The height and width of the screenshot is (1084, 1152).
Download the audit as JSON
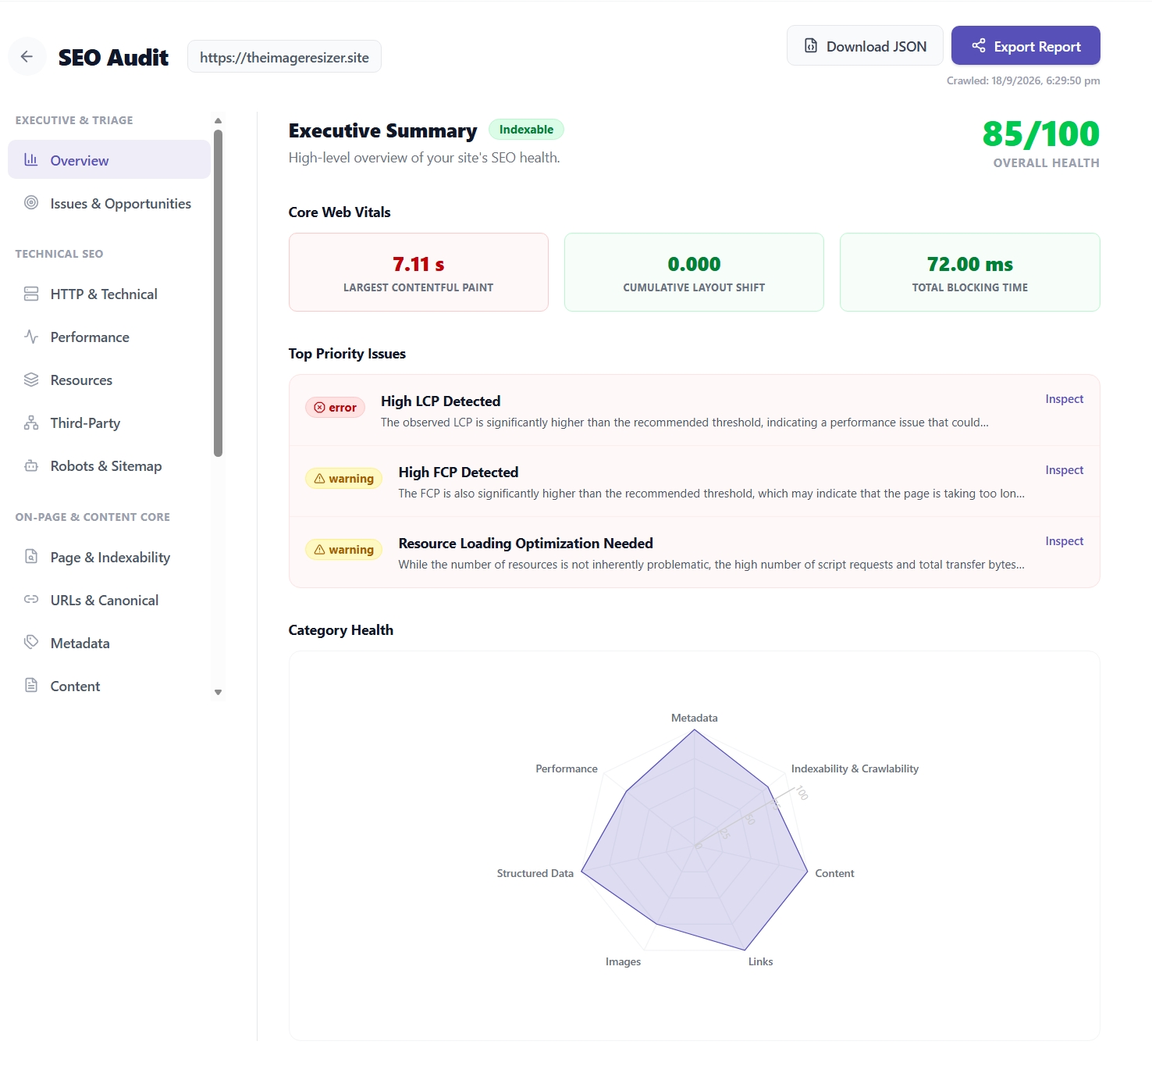(x=865, y=46)
